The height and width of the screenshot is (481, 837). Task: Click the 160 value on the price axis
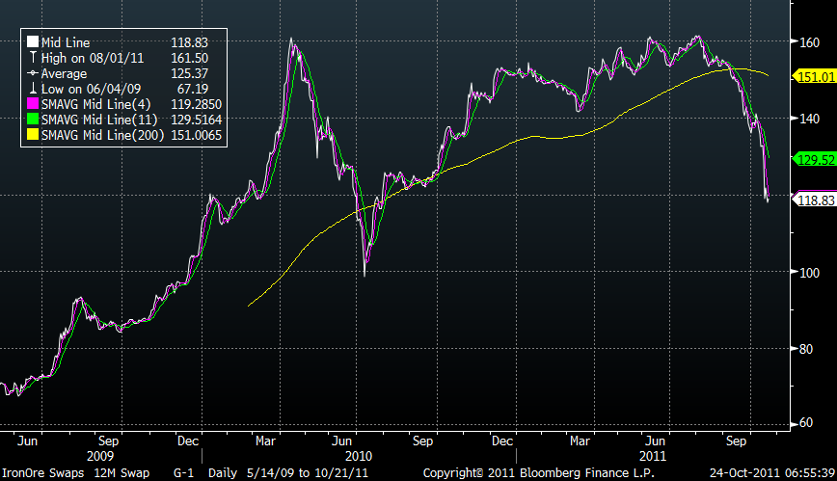[808, 42]
